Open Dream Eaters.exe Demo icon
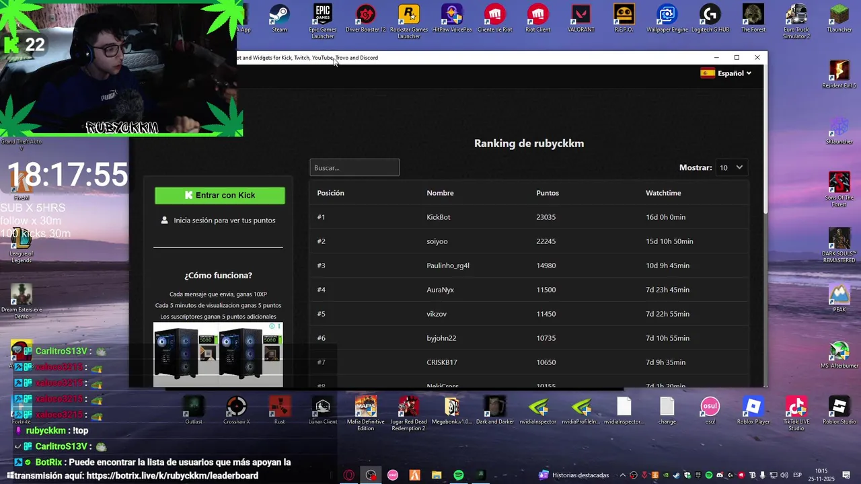The width and height of the screenshot is (861, 484). point(22,302)
